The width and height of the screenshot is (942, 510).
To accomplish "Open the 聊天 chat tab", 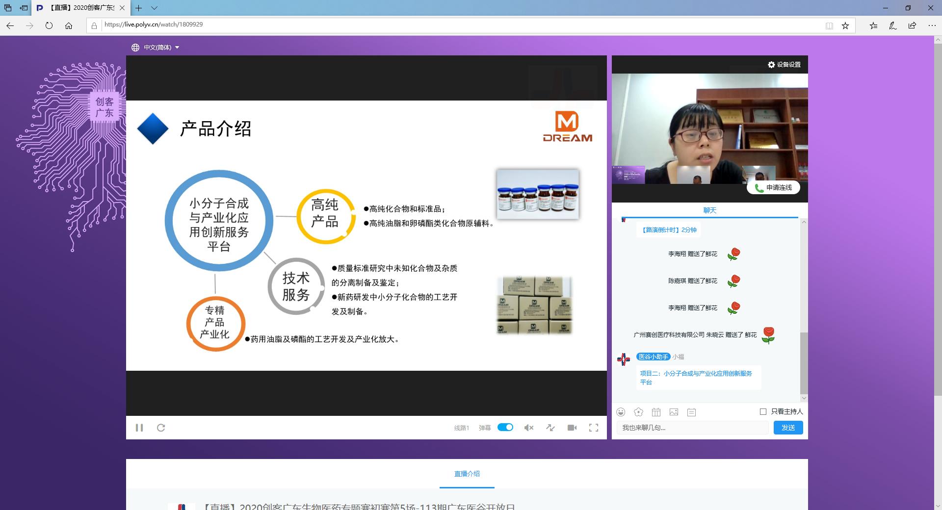I will [x=709, y=210].
